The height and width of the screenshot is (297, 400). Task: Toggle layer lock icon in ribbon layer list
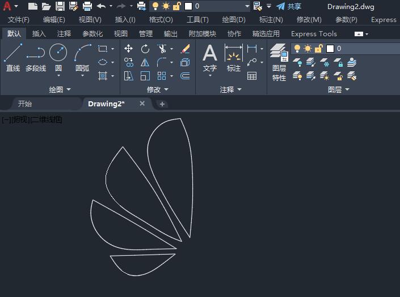click(x=319, y=48)
